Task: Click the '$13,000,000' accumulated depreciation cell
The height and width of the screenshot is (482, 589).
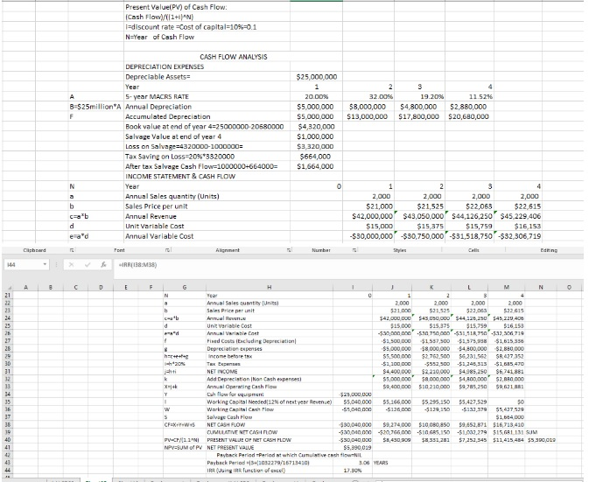Action: pos(367,116)
